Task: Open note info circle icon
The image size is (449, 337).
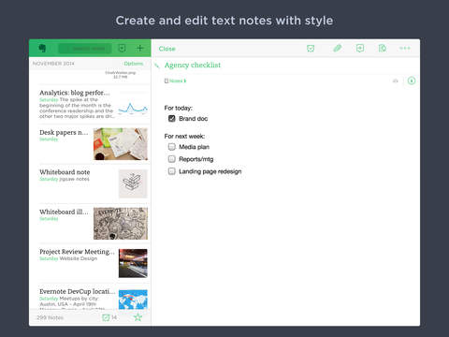Action: [x=412, y=81]
